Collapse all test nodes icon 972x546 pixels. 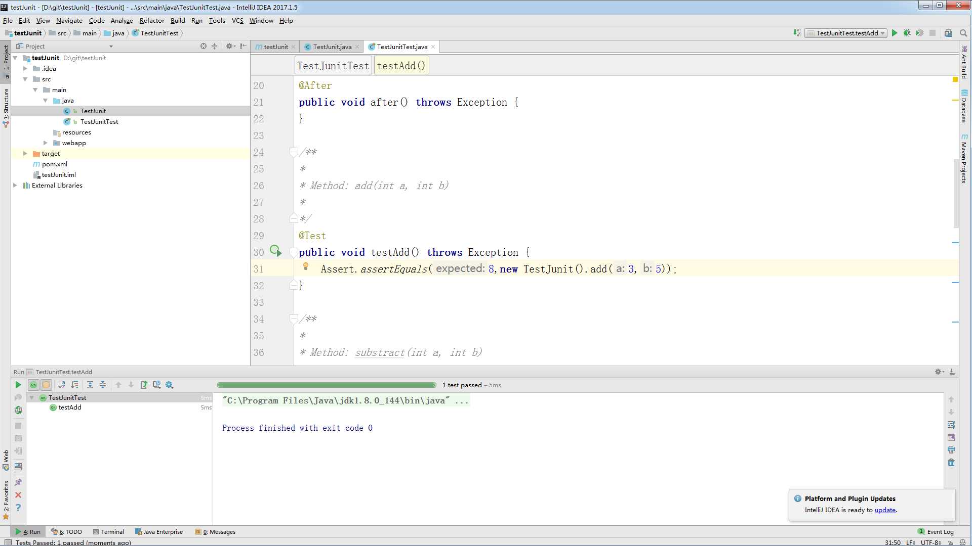point(103,385)
